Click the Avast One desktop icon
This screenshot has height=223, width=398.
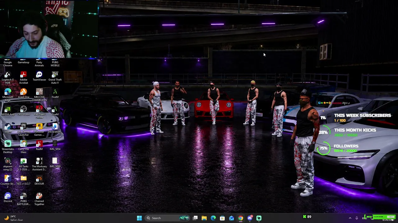click(23, 94)
